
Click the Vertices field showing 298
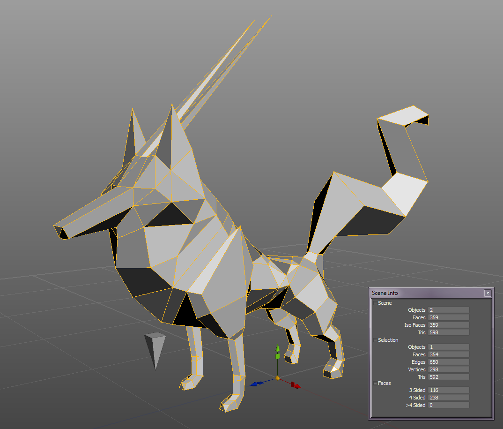[449, 369]
